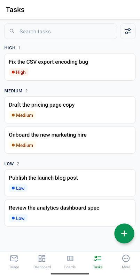The image size is (140, 278).
Task: Select the Tasks checklist icon
Action: (x=98, y=258)
